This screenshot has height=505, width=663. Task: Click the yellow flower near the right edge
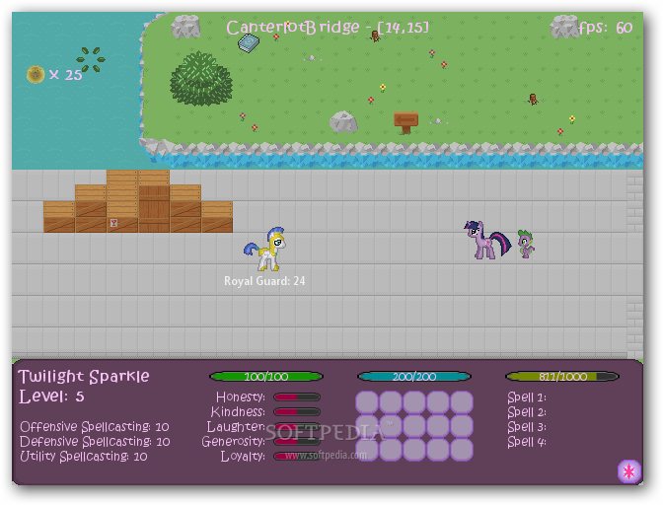coord(571,119)
